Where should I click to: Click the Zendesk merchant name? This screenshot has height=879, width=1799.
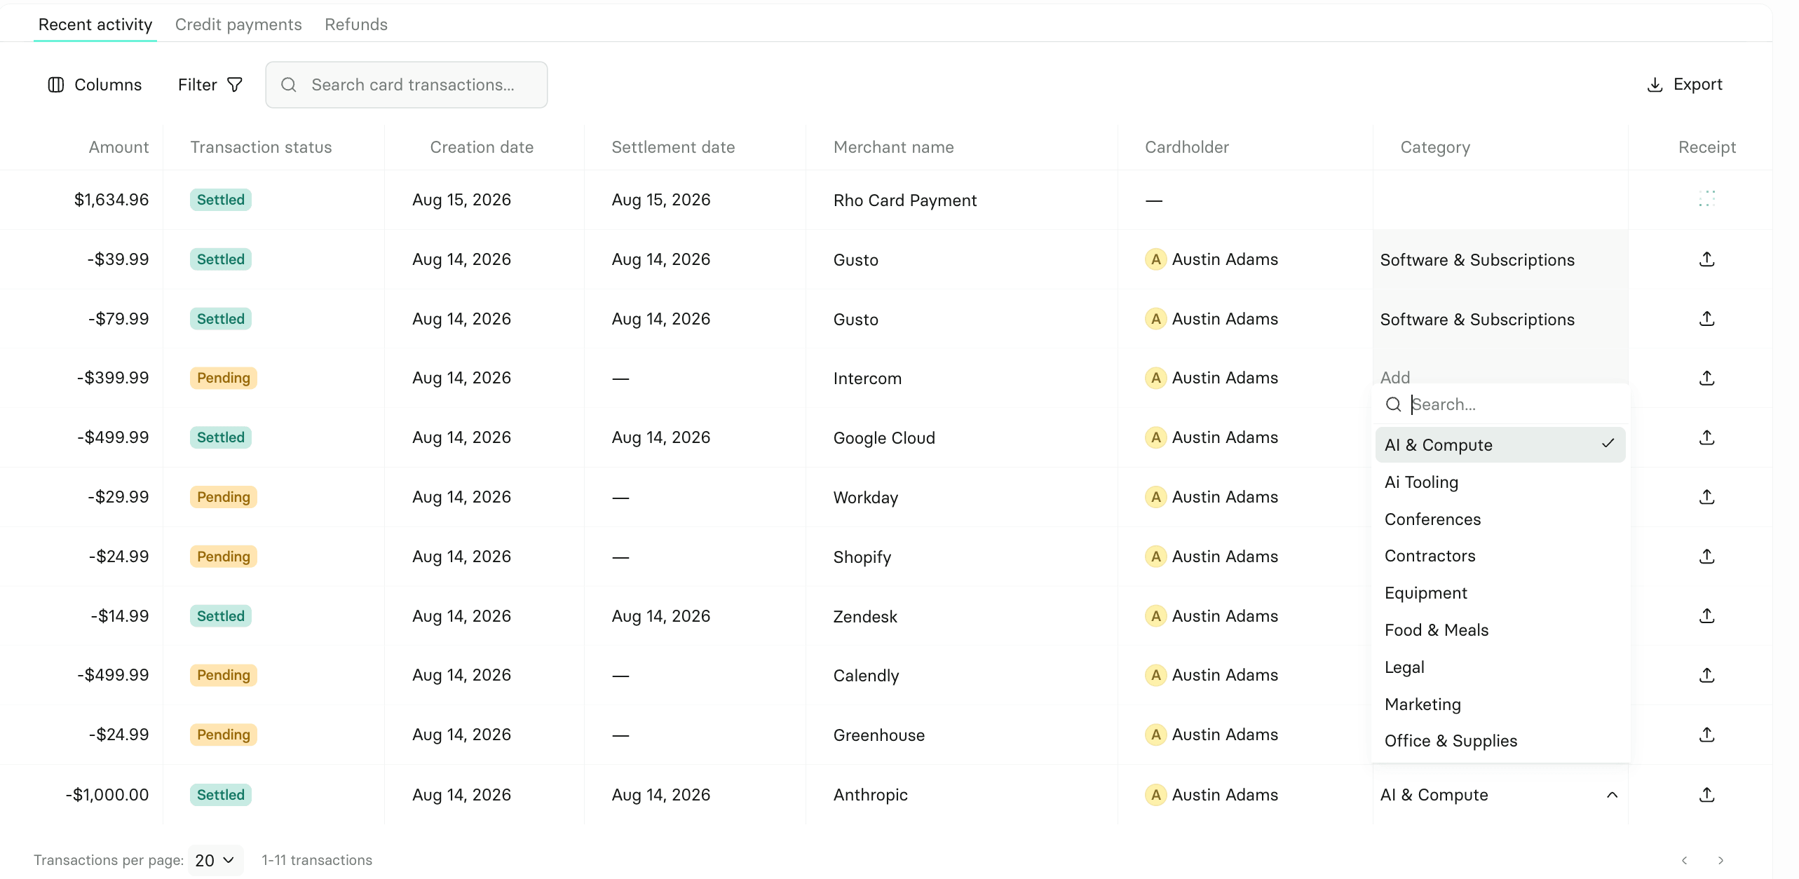coord(865,617)
